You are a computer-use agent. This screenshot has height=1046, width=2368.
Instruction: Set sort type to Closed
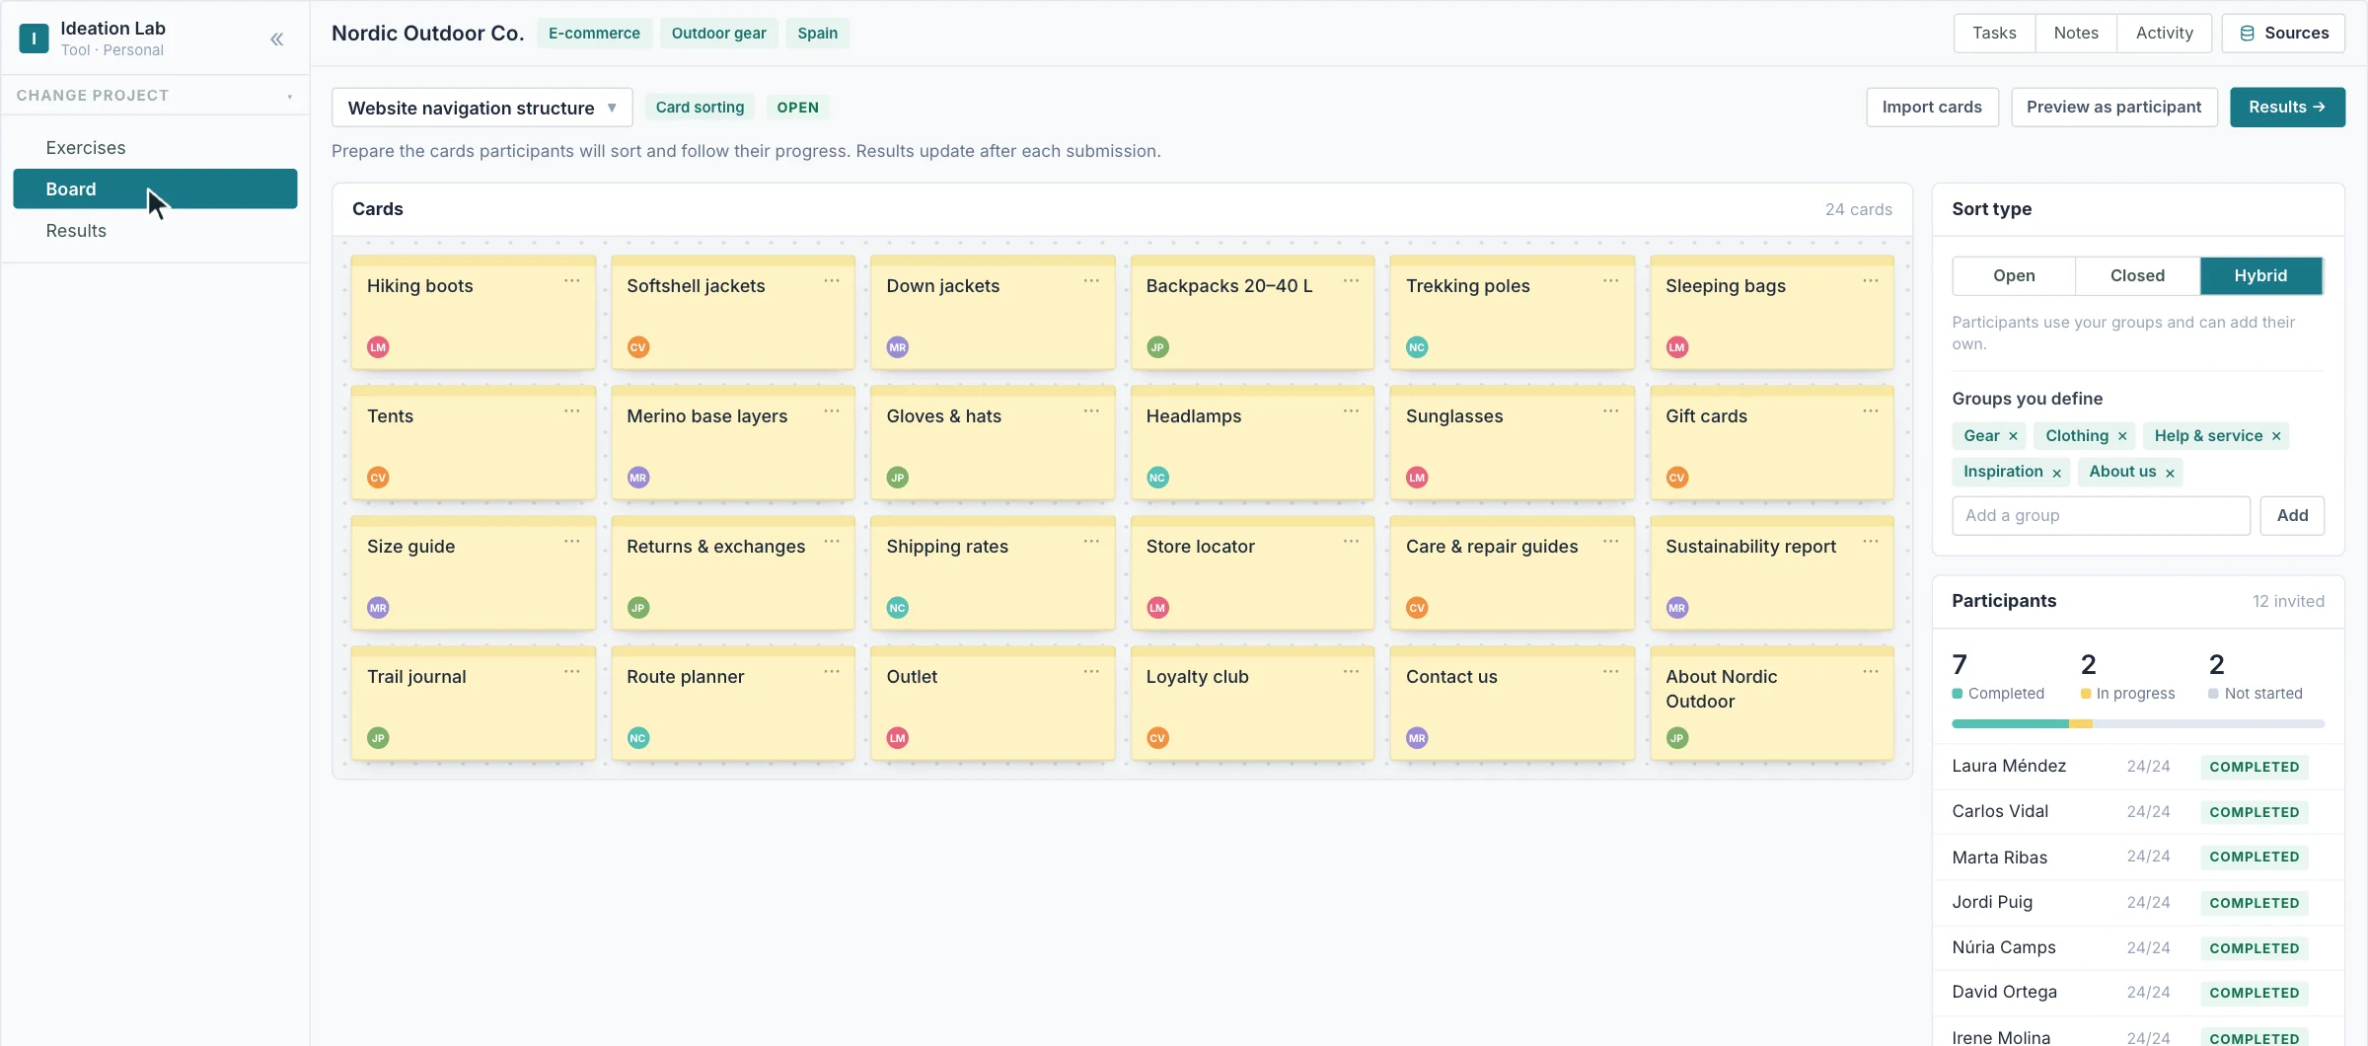click(2137, 276)
